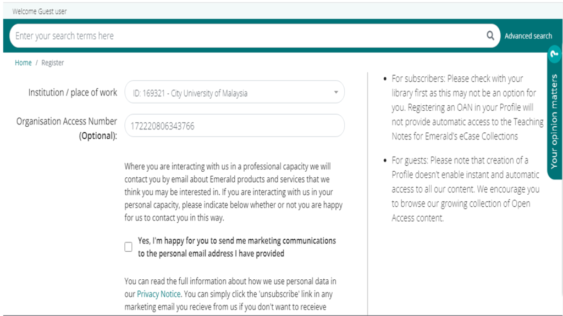Click the 'Welcome Guest user' text
The height and width of the screenshot is (316, 563).
pyautogui.click(x=40, y=12)
